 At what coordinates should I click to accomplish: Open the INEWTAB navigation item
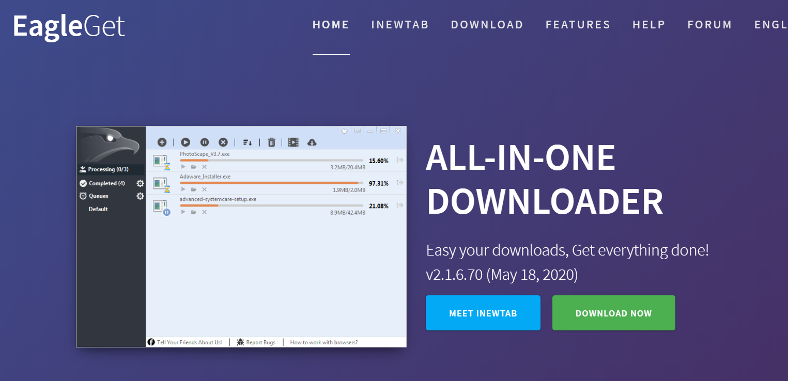pyautogui.click(x=400, y=25)
